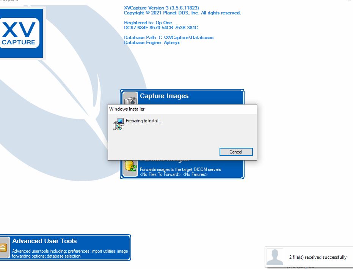Click the Cancel button in Windows Installer

[236, 152]
